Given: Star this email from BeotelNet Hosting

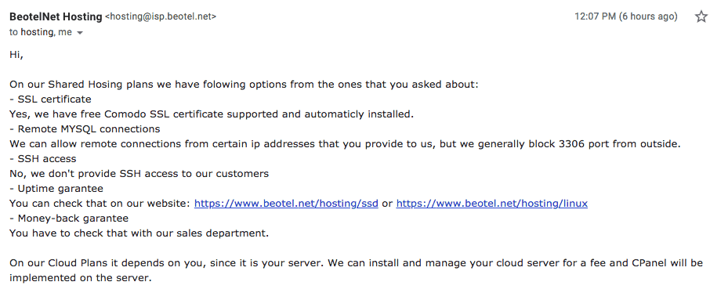Looking at the screenshot, I should (701, 16).
